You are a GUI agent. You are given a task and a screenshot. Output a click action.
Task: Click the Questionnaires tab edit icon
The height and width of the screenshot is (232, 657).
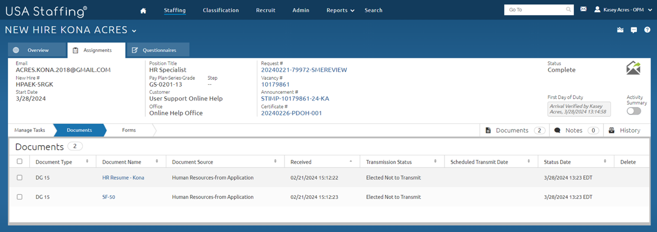(135, 50)
